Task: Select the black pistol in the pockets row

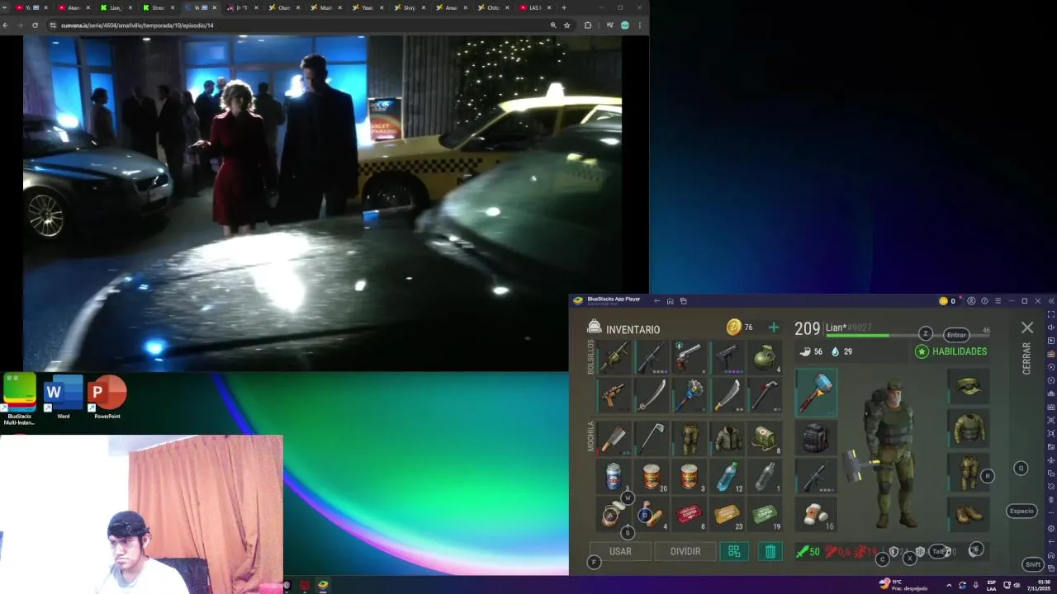Action: [728, 358]
